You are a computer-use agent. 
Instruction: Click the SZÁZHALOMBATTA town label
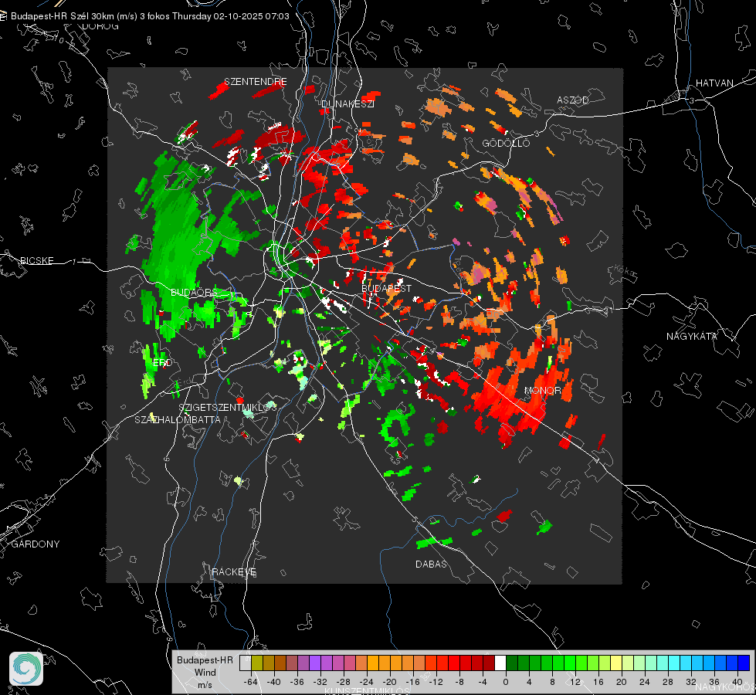coord(178,419)
